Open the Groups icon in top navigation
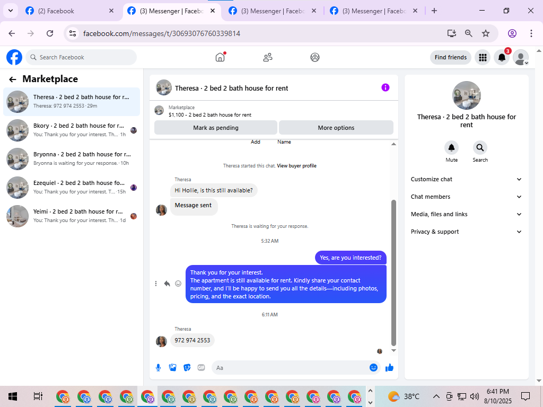Image resolution: width=543 pixels, height=407 pixels. click(x=315, y=57)
